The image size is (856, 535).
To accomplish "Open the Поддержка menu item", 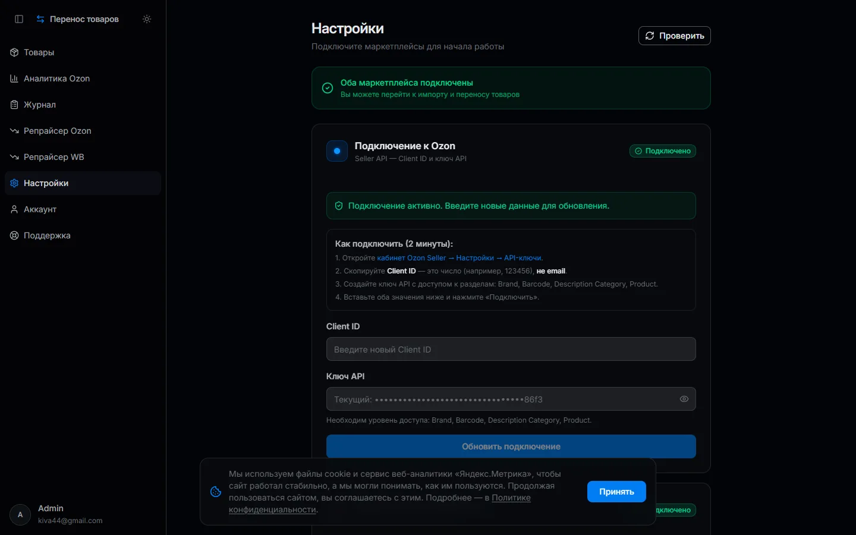I will click(x=83, y=235).
